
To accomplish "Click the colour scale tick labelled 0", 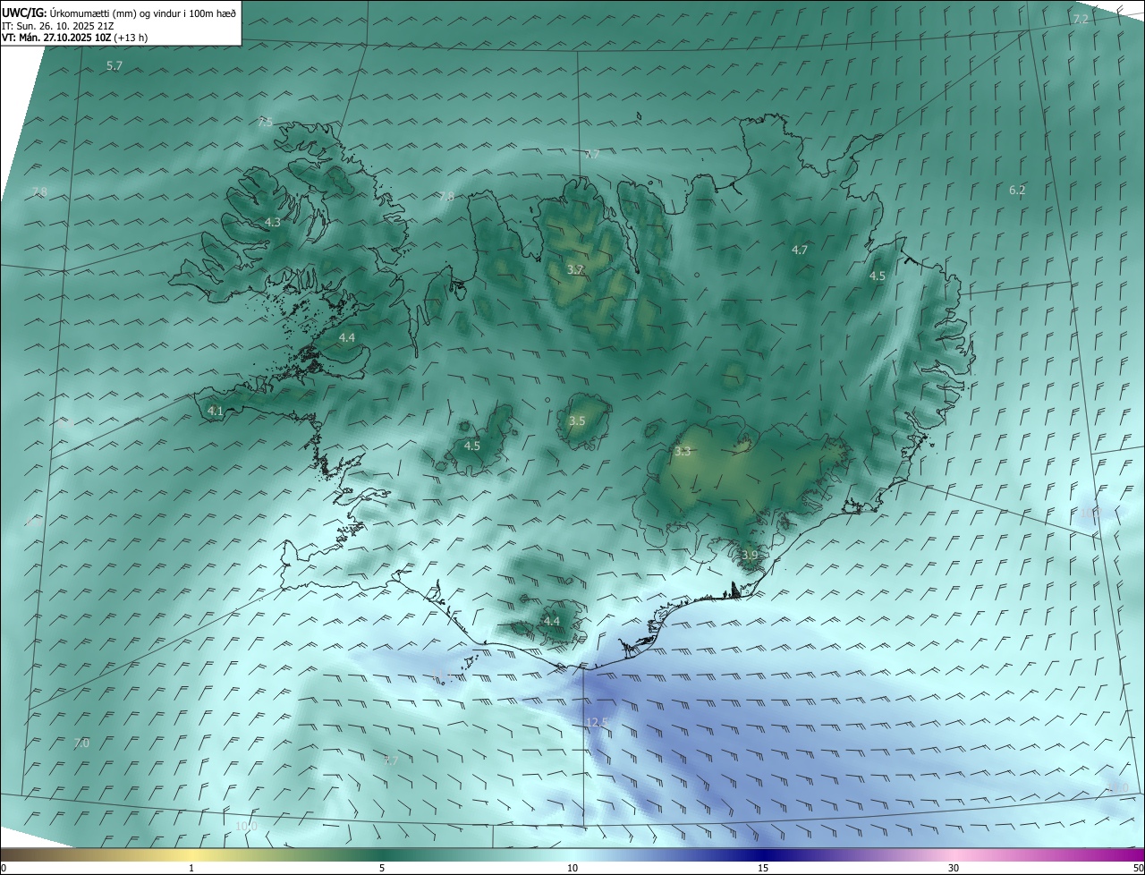I will click(4, 868).
